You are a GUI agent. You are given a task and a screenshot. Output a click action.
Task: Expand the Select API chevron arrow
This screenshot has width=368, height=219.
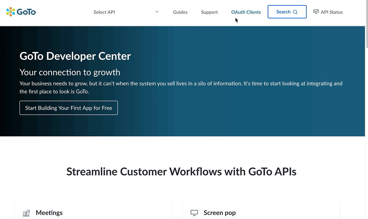coord(157,11)
